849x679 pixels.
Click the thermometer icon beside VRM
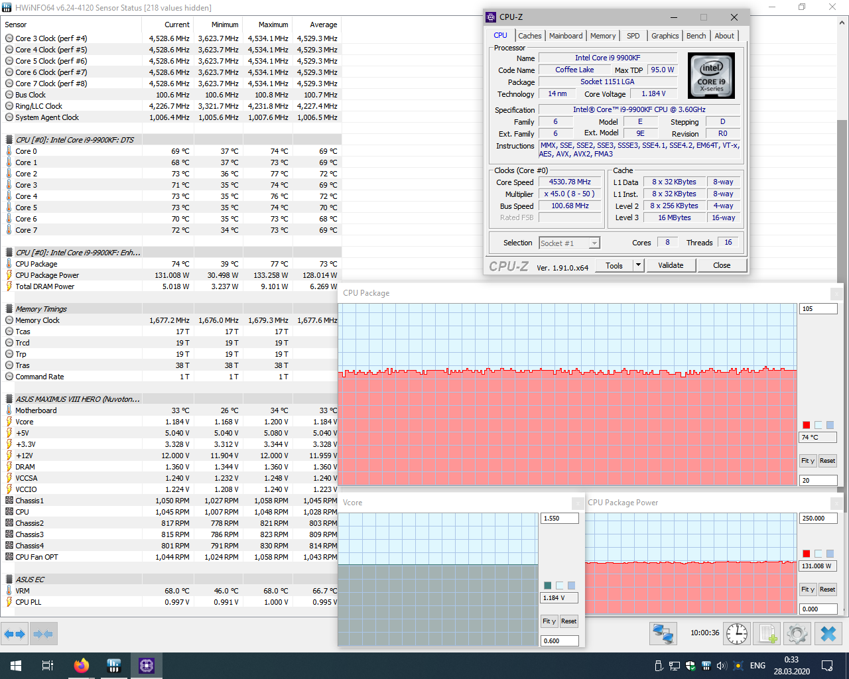(9, 591)
